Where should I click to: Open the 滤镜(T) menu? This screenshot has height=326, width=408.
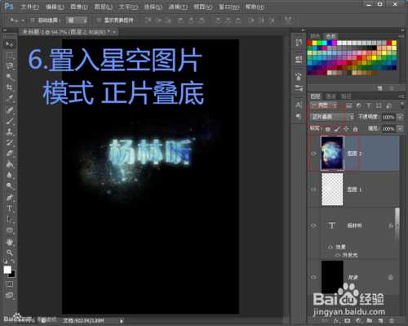178,7
